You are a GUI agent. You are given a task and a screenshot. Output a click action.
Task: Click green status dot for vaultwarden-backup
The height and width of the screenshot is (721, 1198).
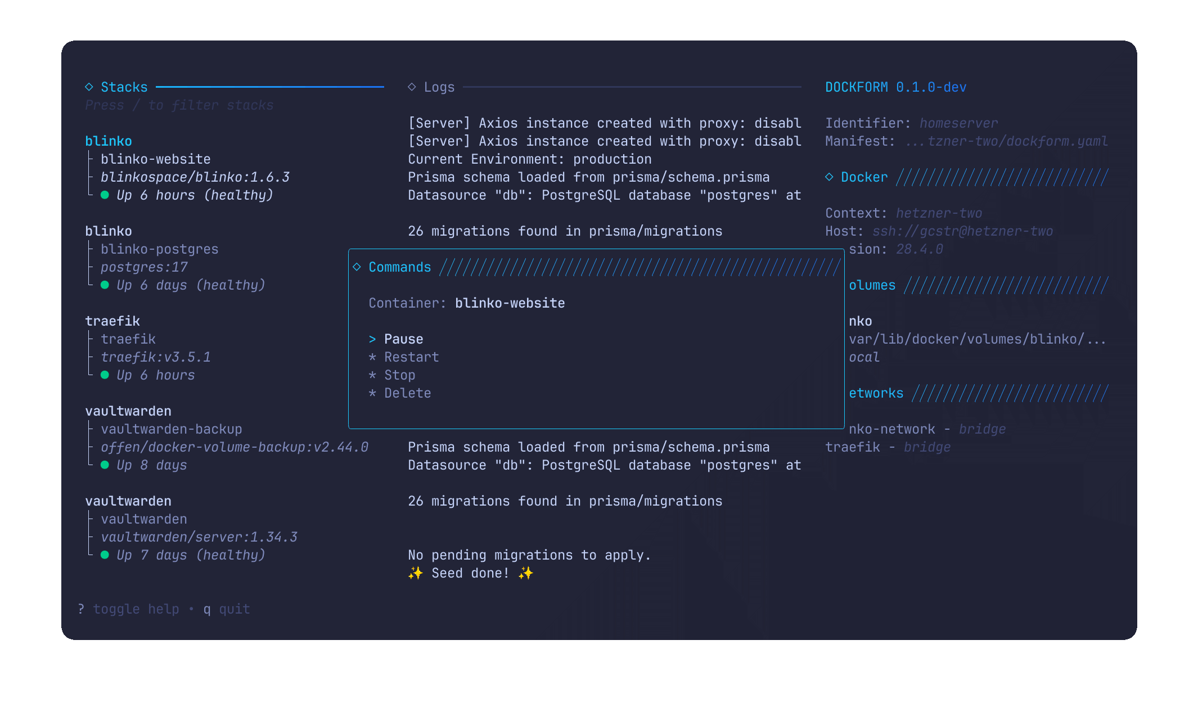tap(105, 465)
